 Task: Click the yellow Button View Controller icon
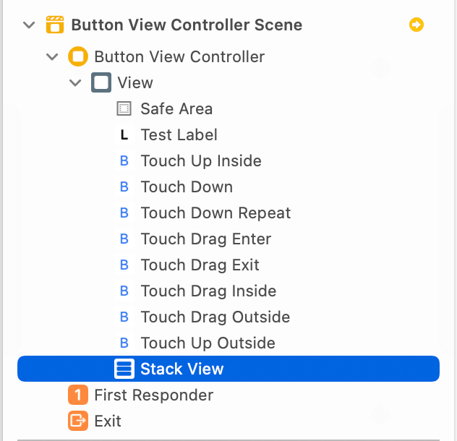click(77, 56)
